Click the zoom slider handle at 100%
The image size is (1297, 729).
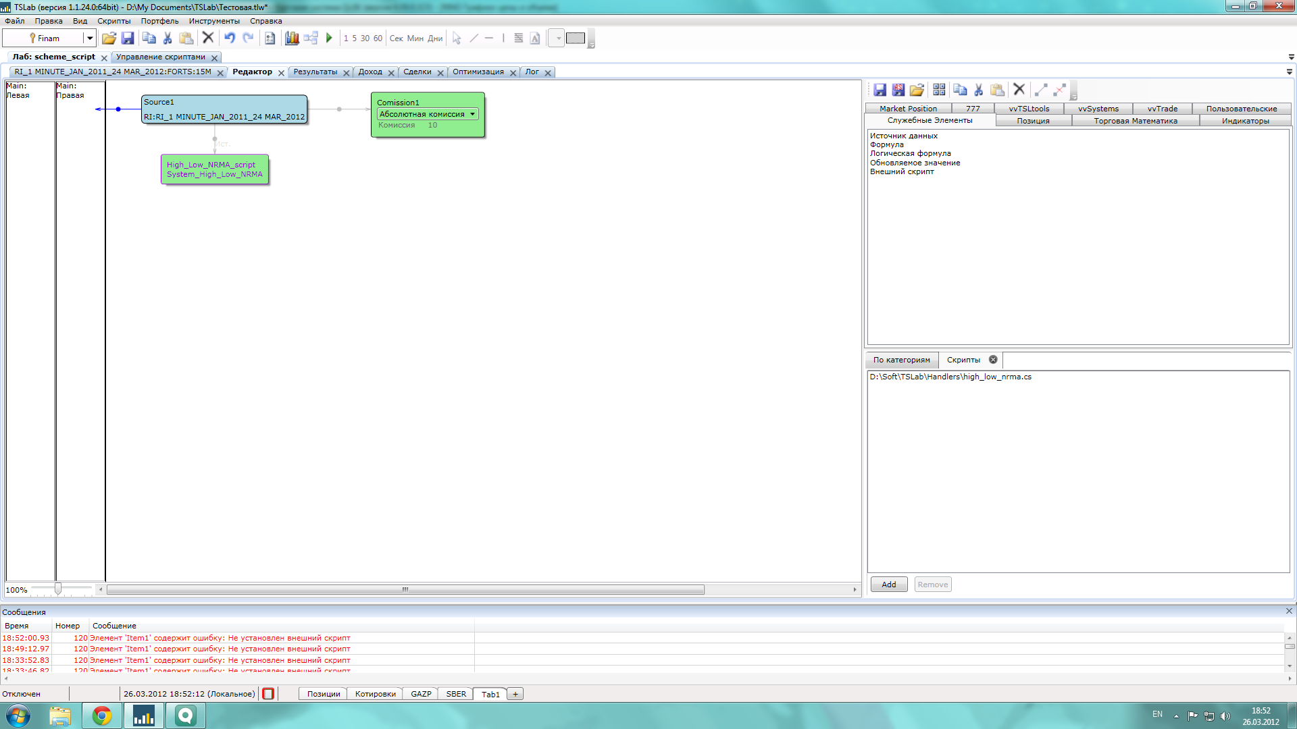[x=58, y=589]
